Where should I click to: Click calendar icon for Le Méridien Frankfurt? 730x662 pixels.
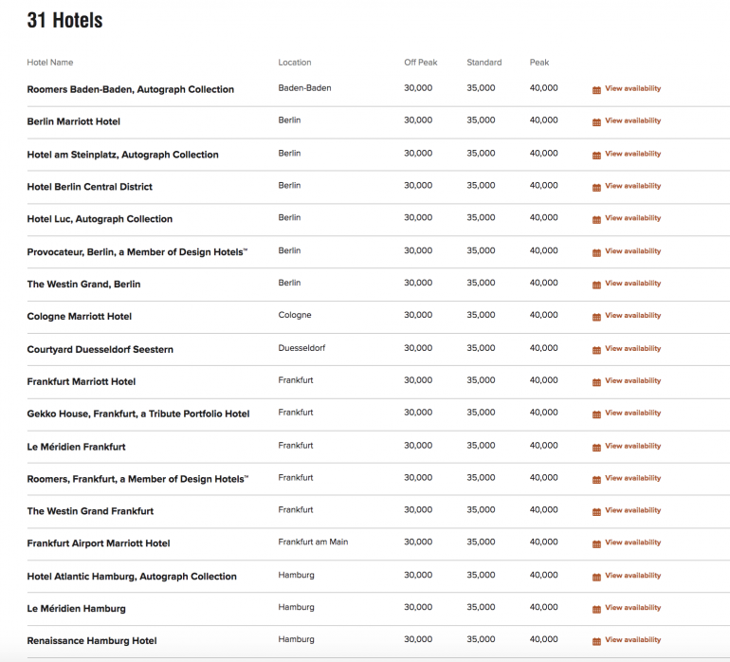tap(596, 447)
